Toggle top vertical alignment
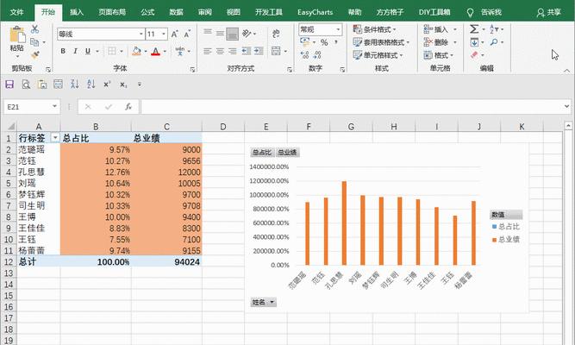Viewport: 575px width, 345px height. point(208,32)
